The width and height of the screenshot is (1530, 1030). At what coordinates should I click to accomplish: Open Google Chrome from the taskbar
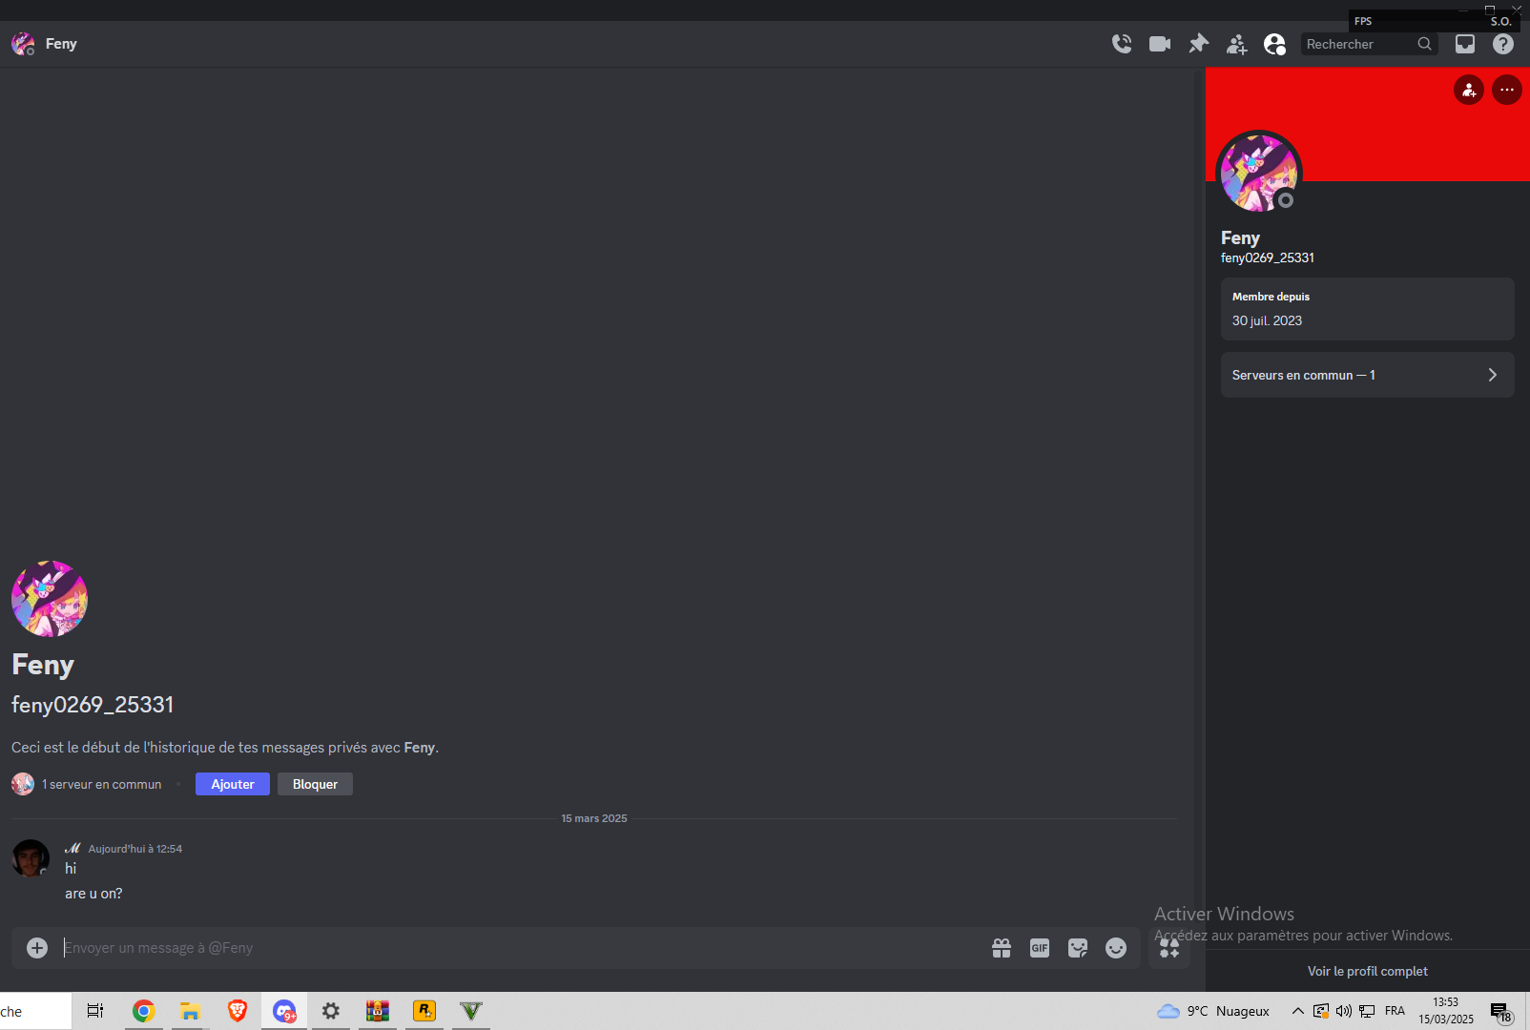tap(144, 1011)
